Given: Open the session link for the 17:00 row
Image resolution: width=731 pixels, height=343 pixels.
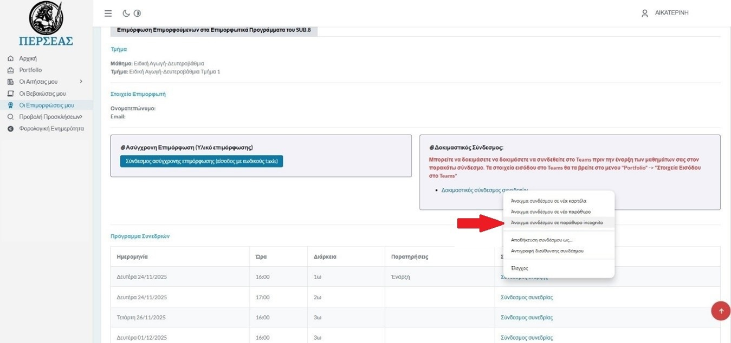Looking at the screenshot, I should click(x=526, y=298).
